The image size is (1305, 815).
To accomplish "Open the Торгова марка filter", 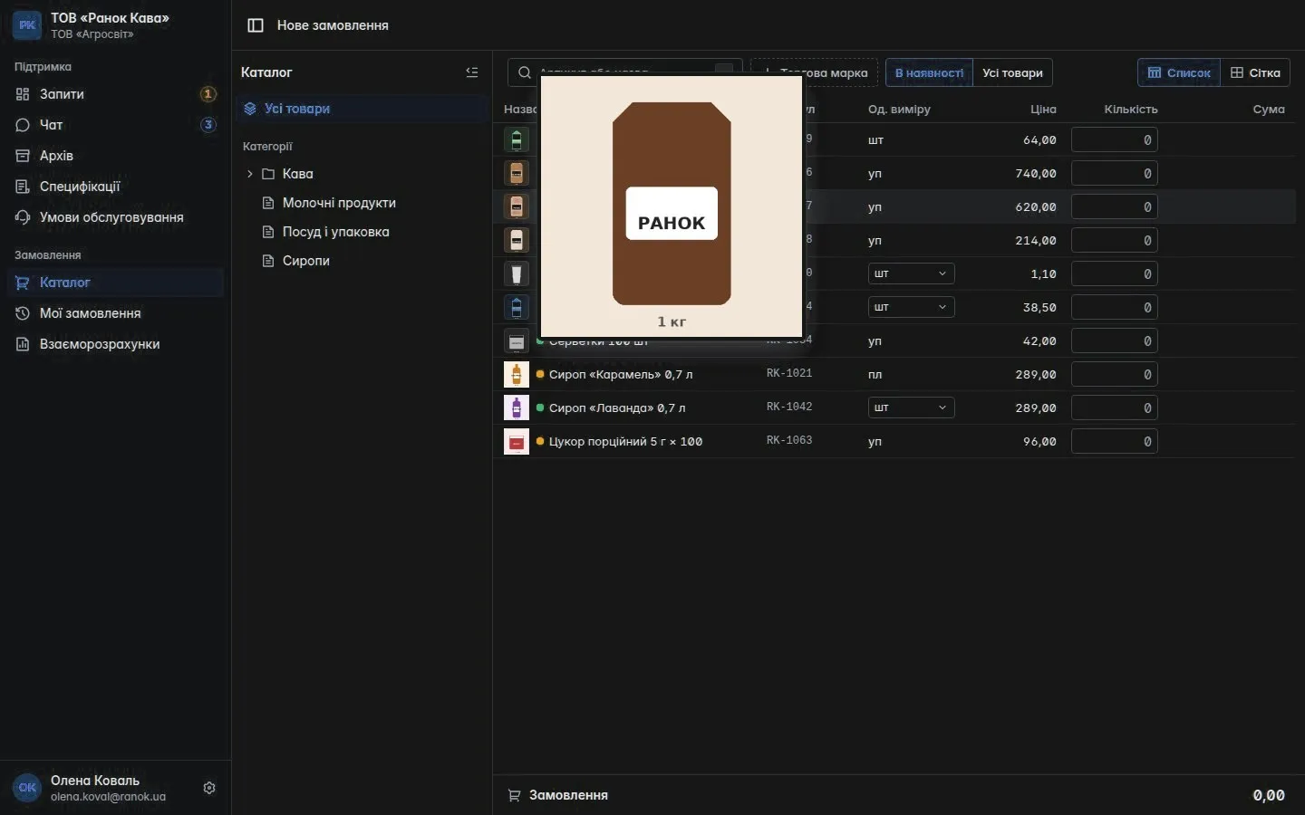I will point(814,72).
